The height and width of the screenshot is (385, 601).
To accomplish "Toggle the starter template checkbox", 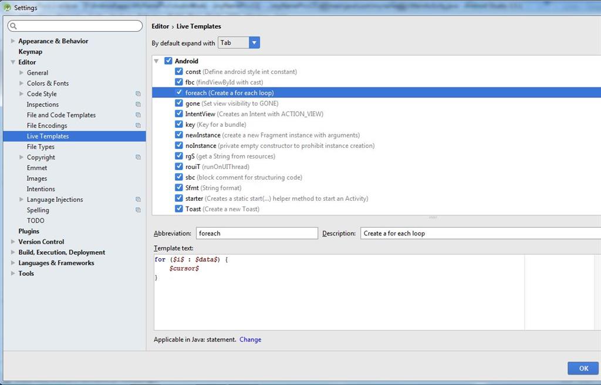I will pyautogui.click(x=179, y=198).
